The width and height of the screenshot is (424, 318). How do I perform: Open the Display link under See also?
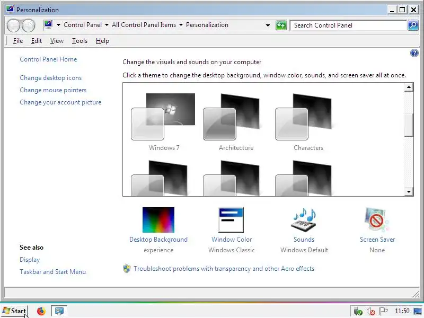(30, 260)
